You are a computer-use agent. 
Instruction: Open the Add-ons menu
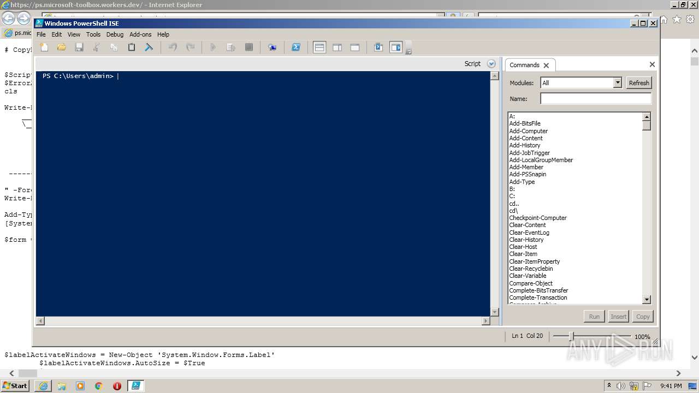click(x=140, y=34)
